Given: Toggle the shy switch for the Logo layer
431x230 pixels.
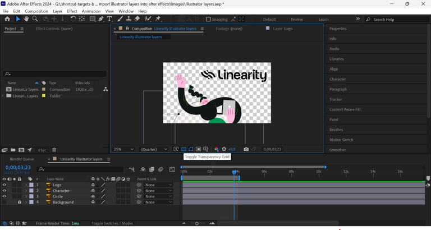Looking at the screenshot, I should coord(93,185).
